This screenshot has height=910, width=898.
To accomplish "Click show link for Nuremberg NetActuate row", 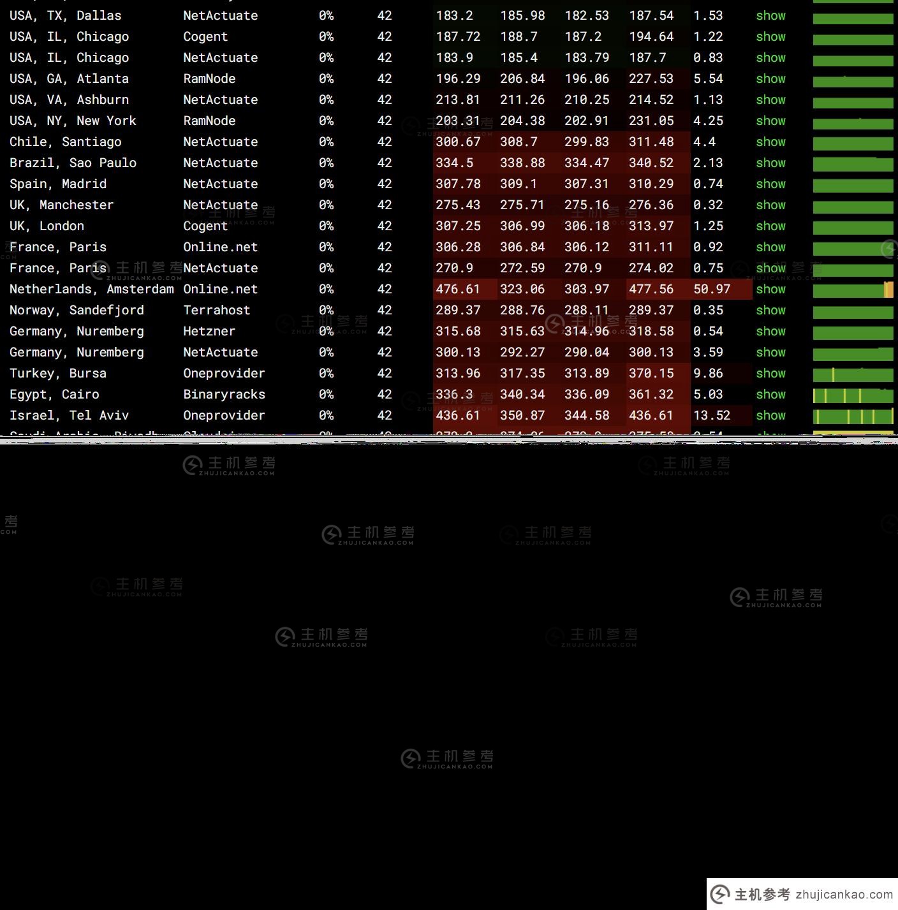I will 770,352.
